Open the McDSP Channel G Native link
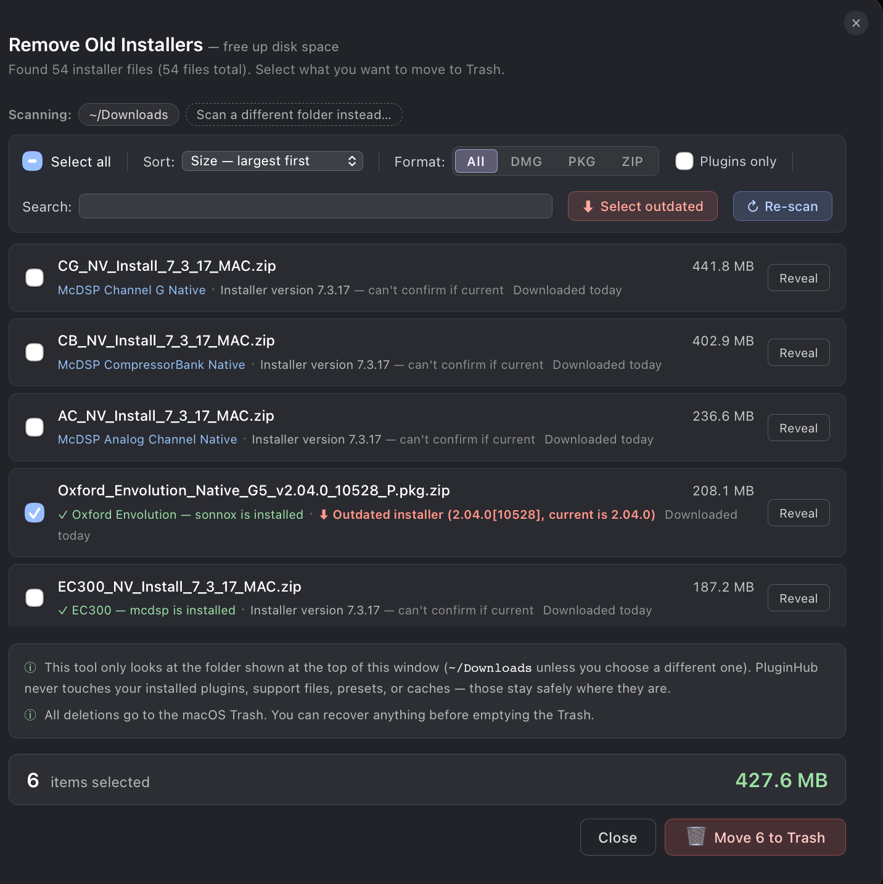 point(131,290)
